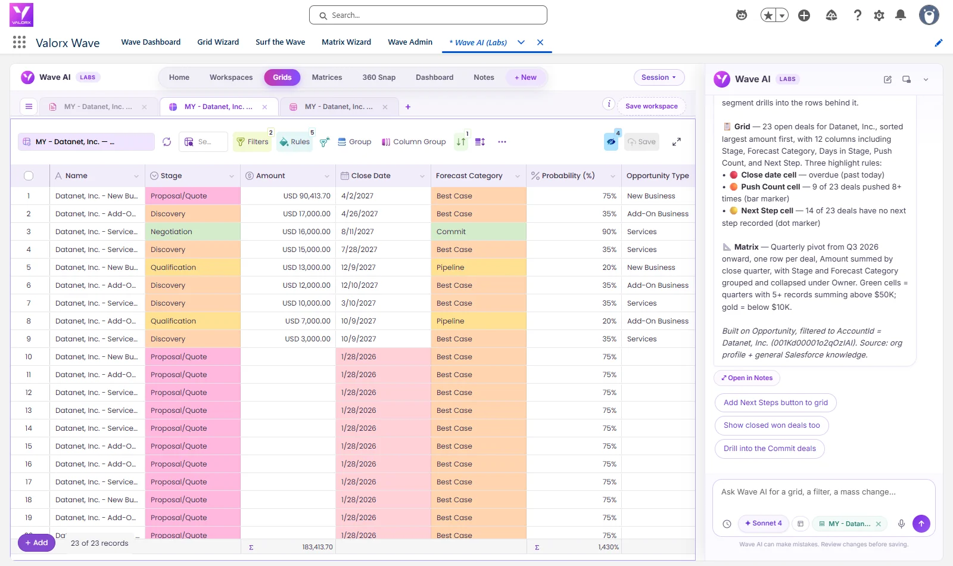Open the Stage column menu chevron

pos(232,176)
